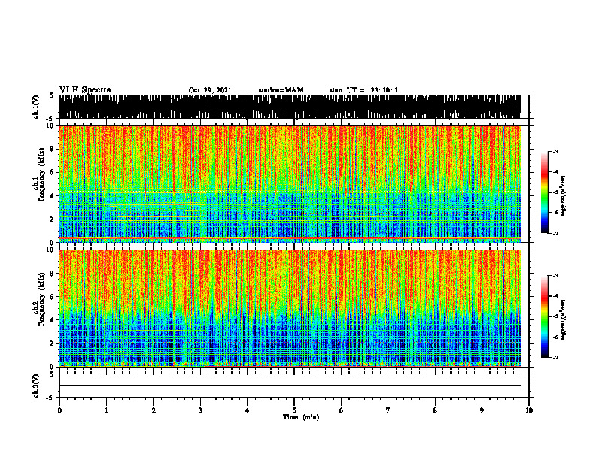Click the time axis tick label "2"
Screen dimensions: 596x460
coord(154,410)
